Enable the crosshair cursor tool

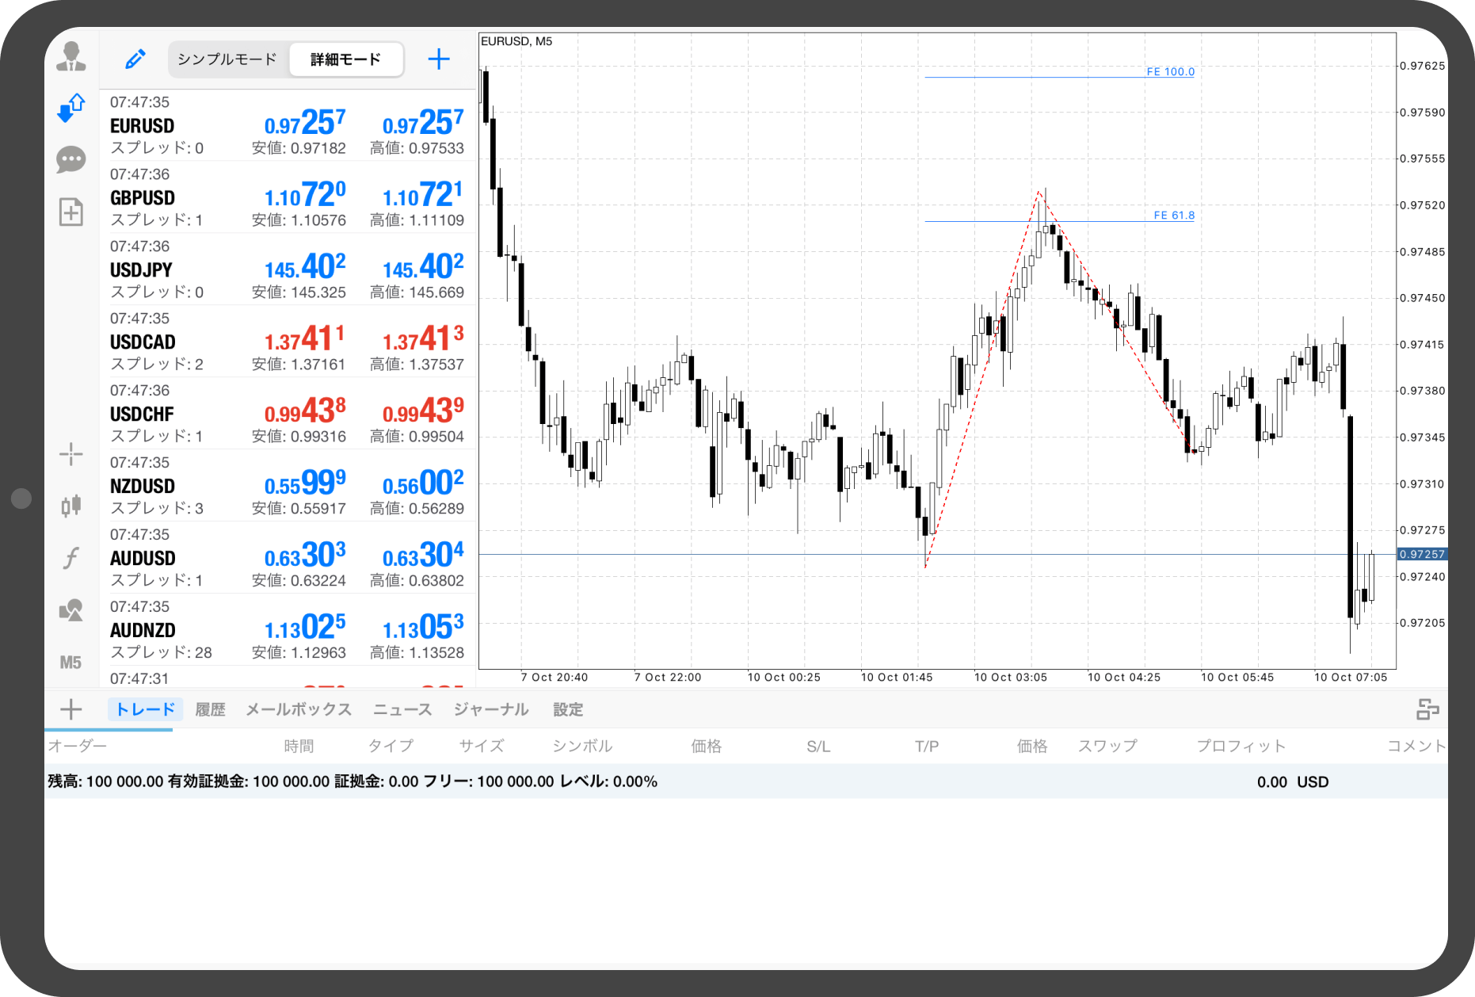(x=71, y=454)
